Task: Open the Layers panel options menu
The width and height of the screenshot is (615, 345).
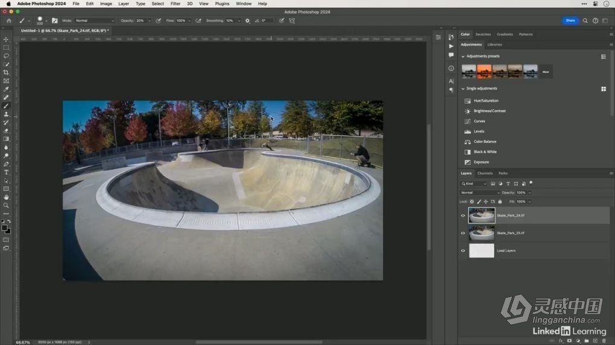Action: [x=611, y=173]
